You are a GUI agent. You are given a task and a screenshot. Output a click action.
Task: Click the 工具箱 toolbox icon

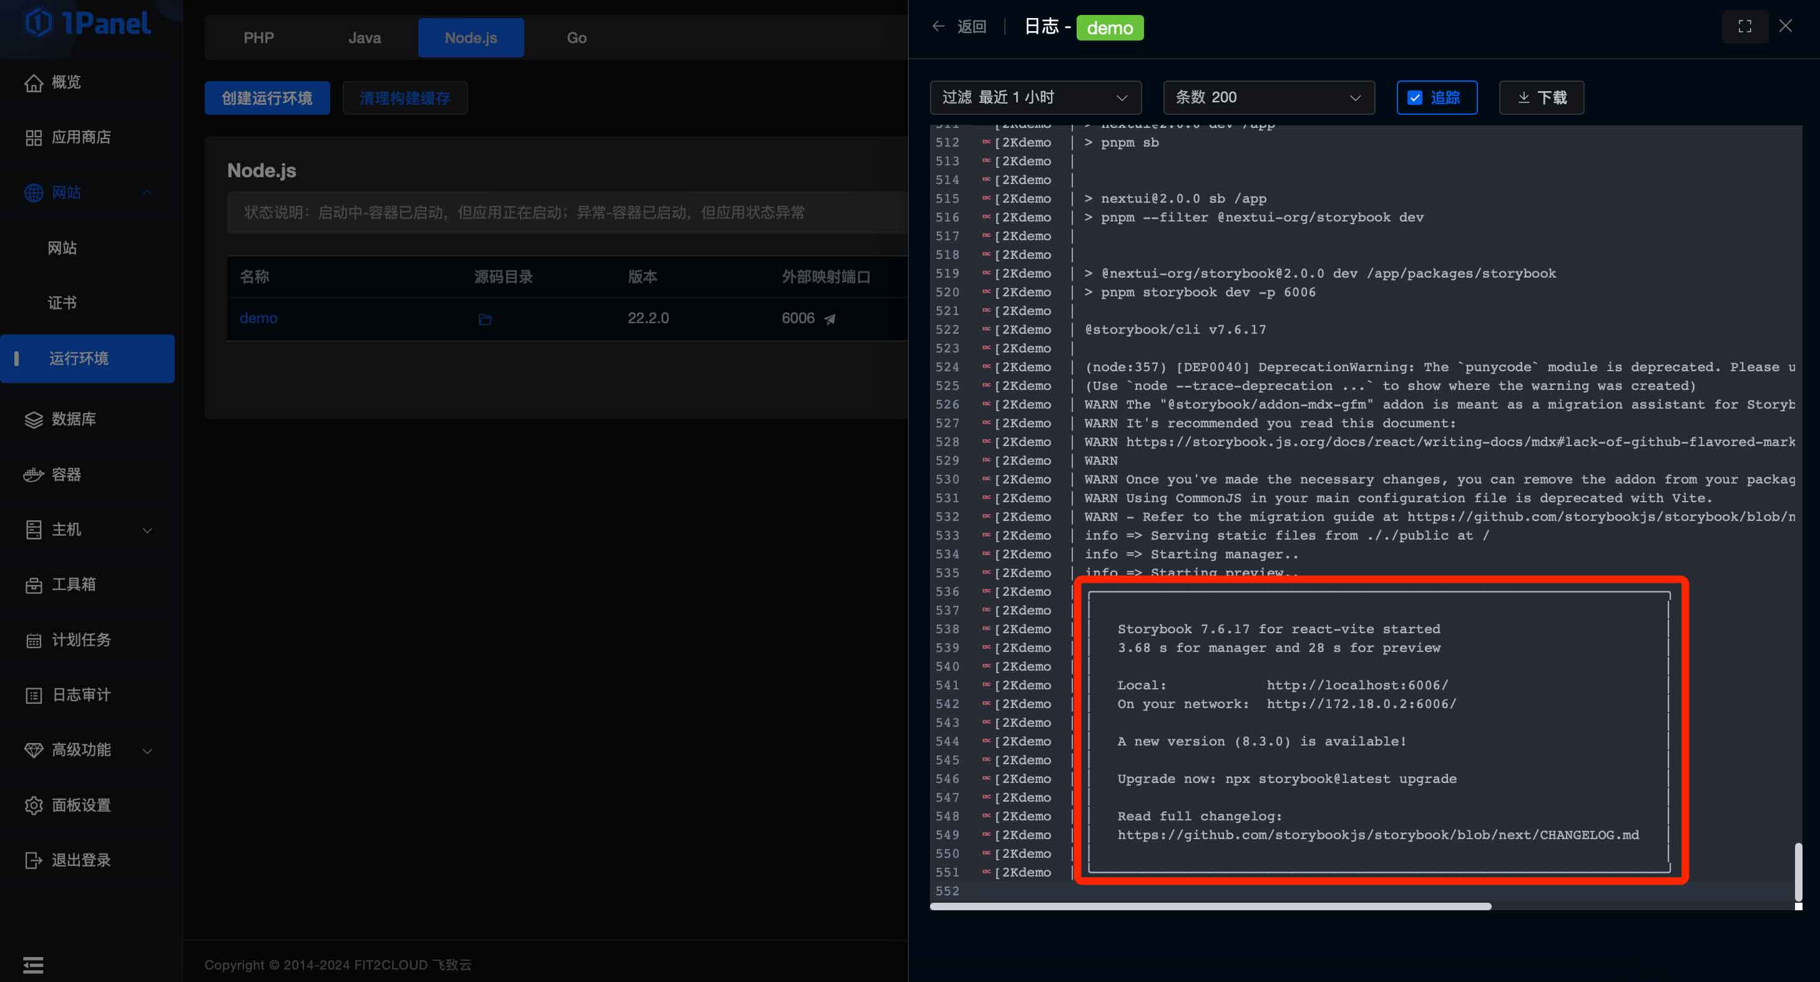coord(33,585)
